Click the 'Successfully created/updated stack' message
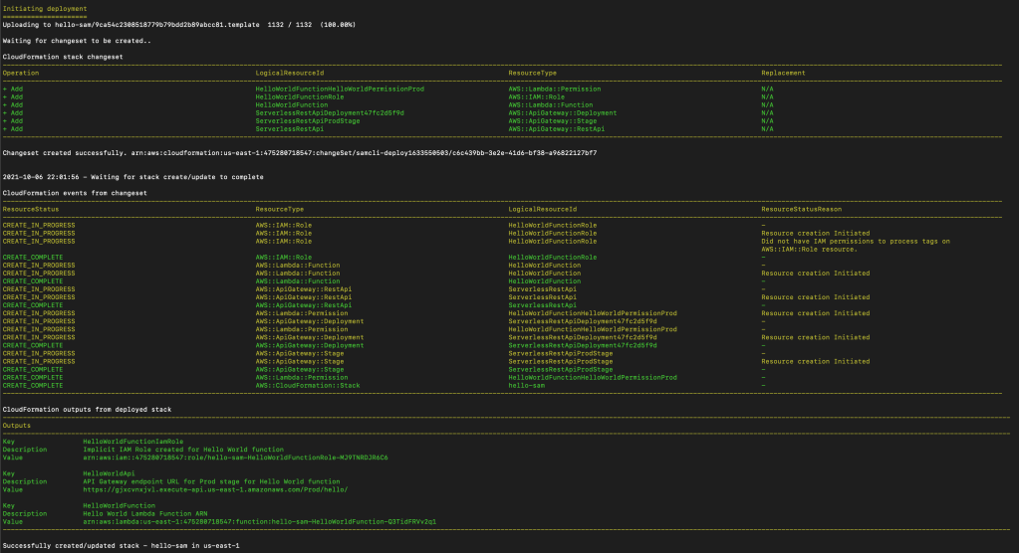Screen dimensions: 1019x553 (x=121, y=546)
